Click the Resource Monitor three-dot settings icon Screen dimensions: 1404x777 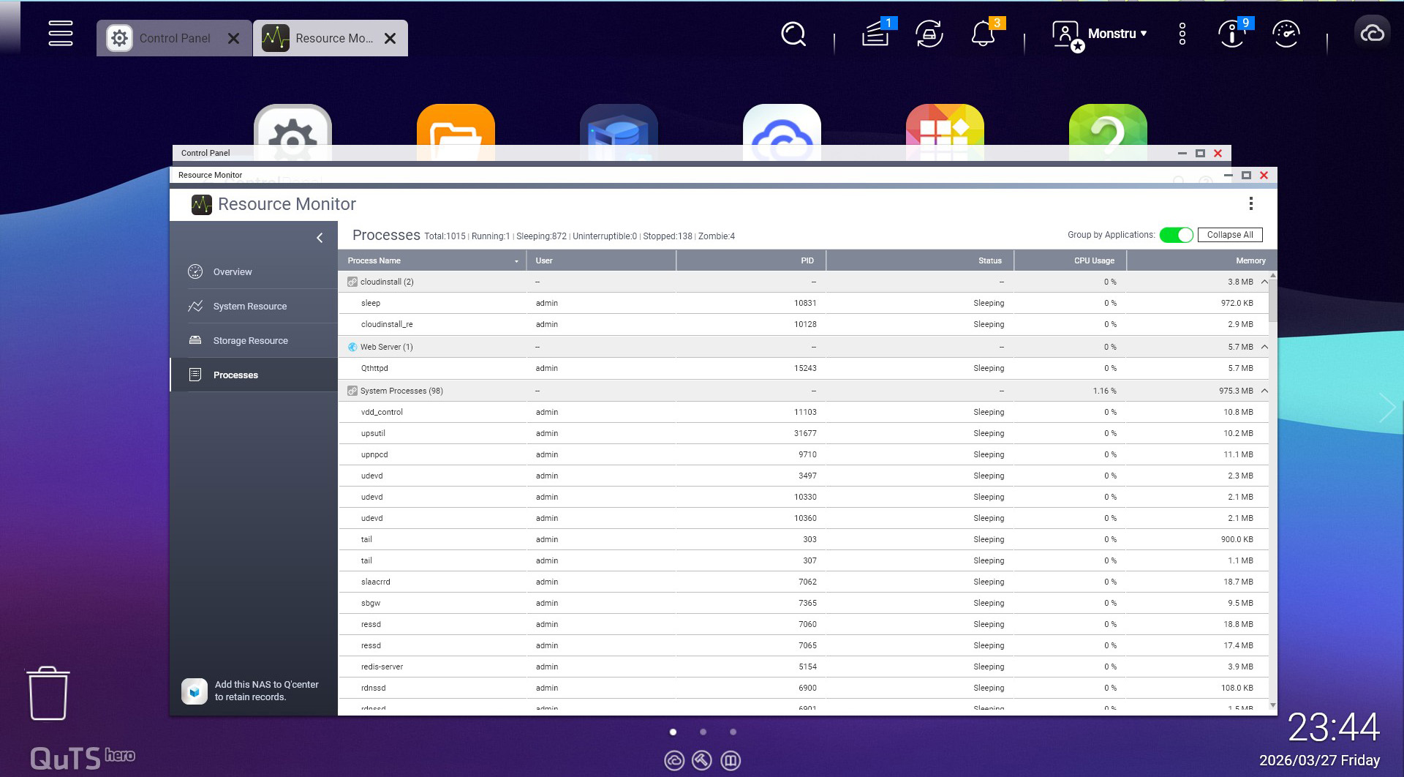[x=1251, y=203]
